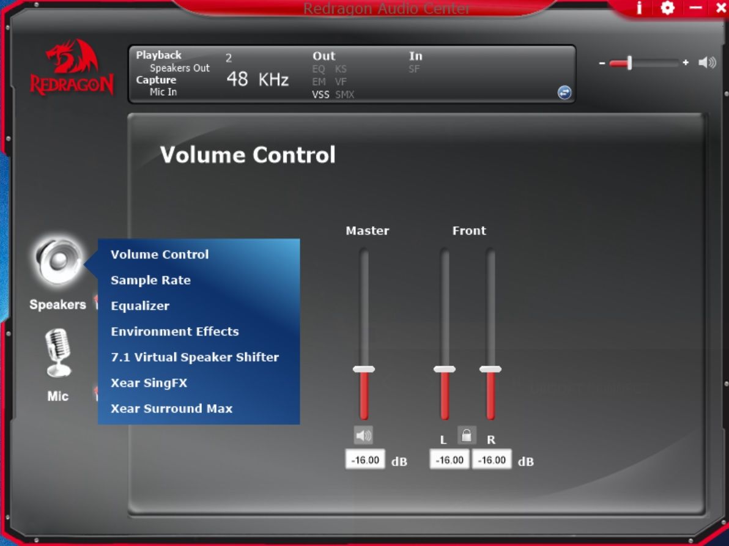Toggle the L/R channel lock

(467, 435)
